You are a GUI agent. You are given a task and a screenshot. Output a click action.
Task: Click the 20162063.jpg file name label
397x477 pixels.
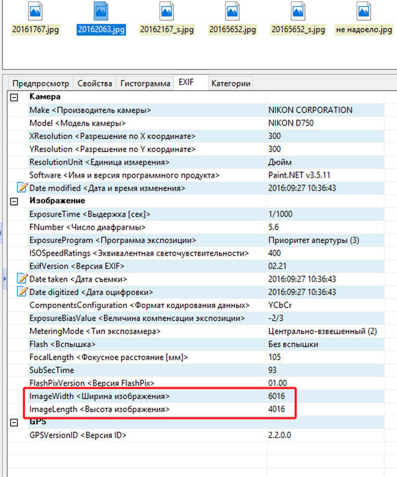101,30
